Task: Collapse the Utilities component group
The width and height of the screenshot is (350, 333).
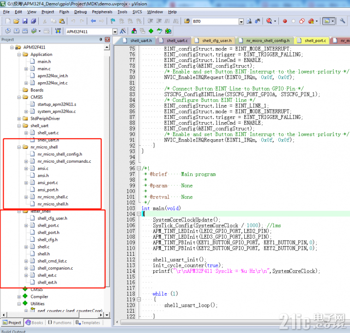Action: (x=19, y=304)
